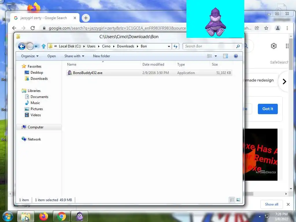Click the Users breadcrumb segment
296x222 pixels.
pyautogui.click(x=91, y=46)
